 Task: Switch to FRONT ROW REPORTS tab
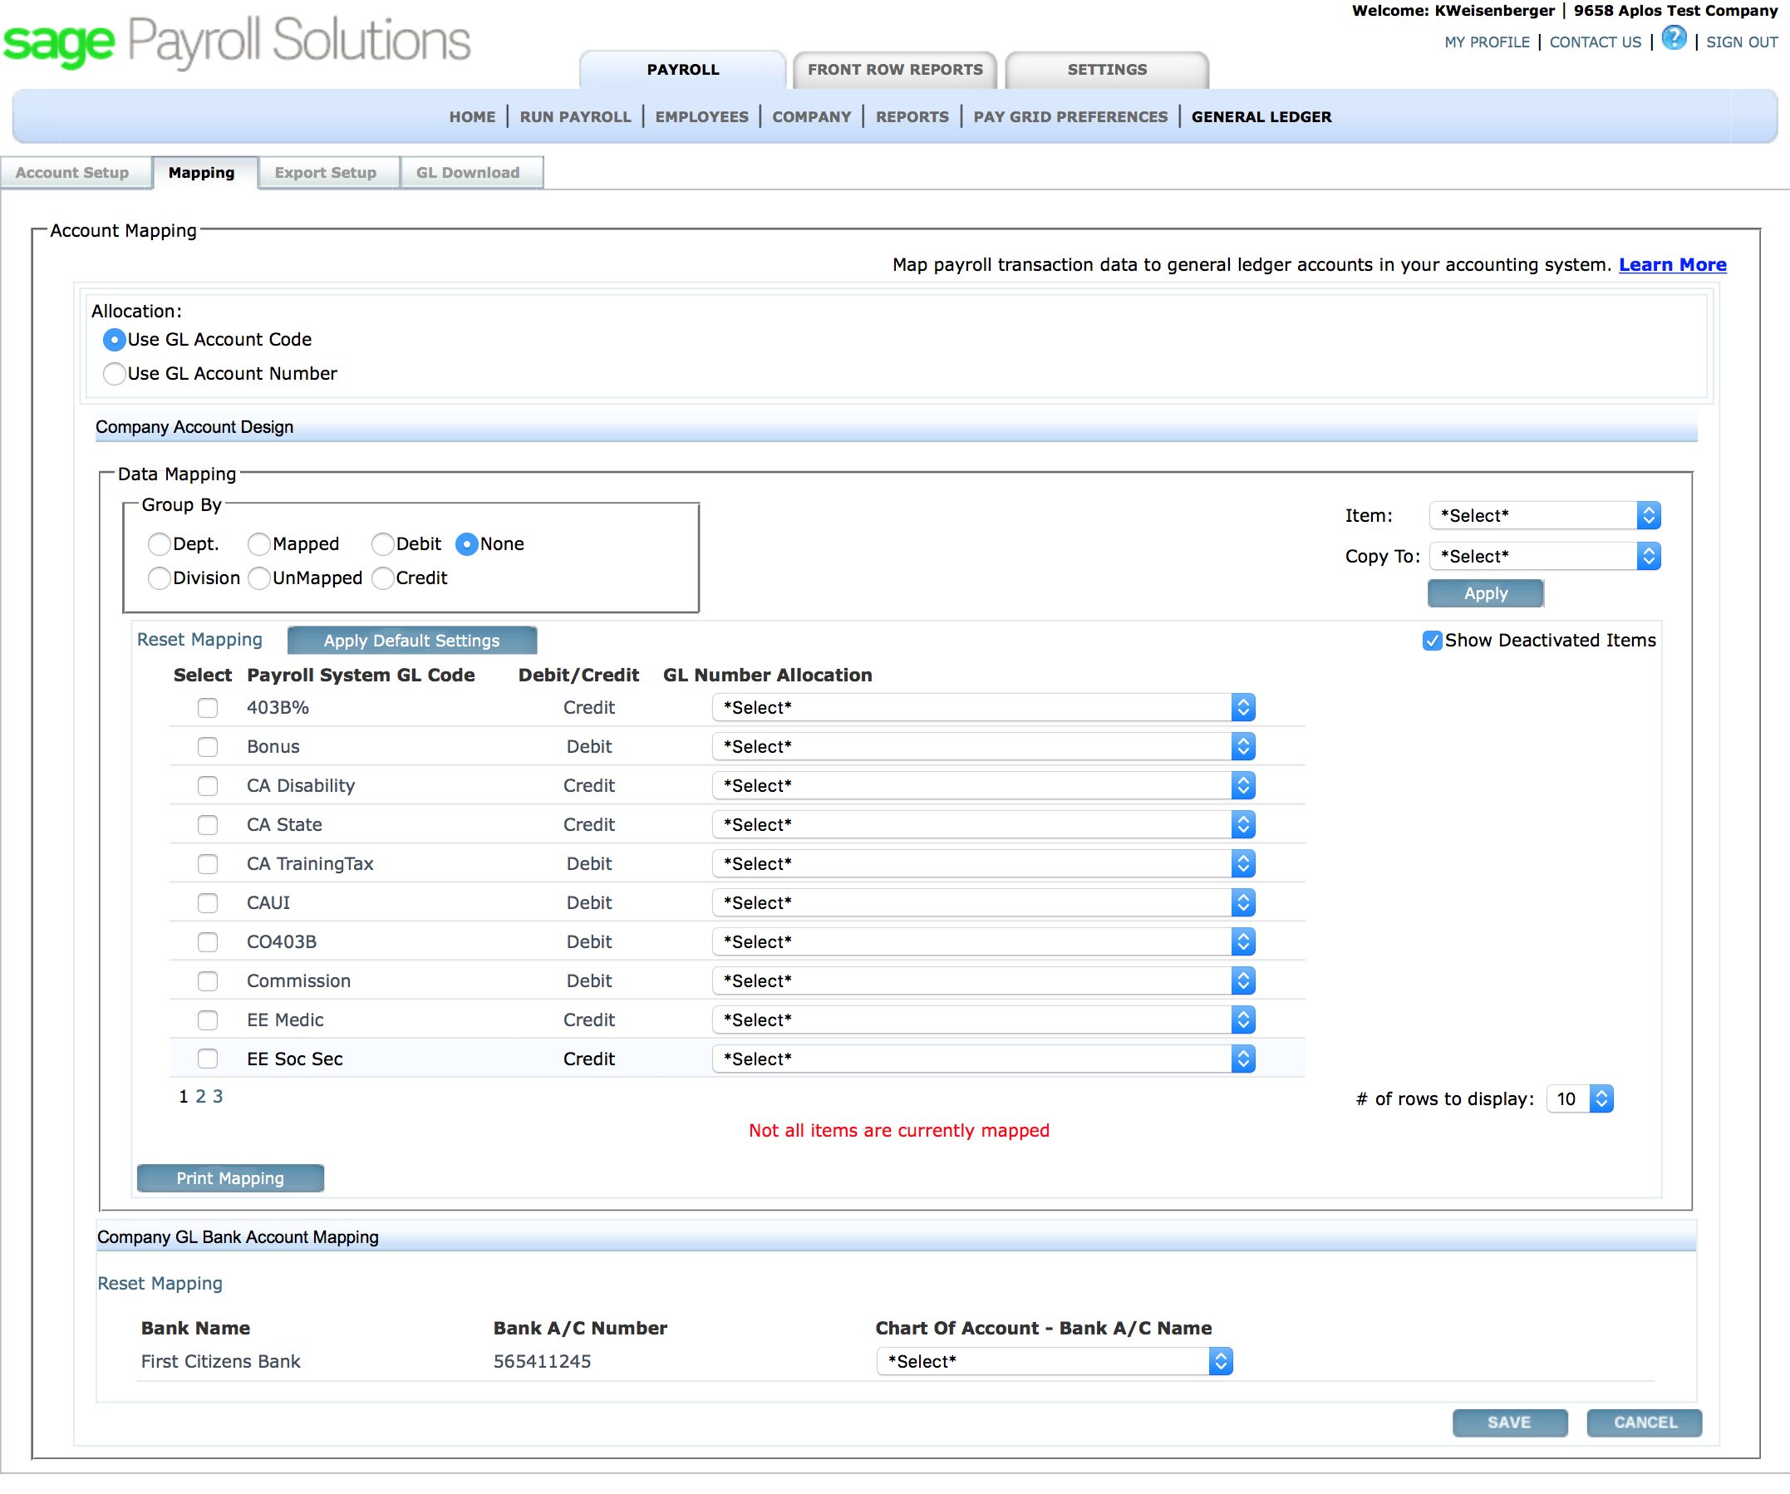pos(895,70)
